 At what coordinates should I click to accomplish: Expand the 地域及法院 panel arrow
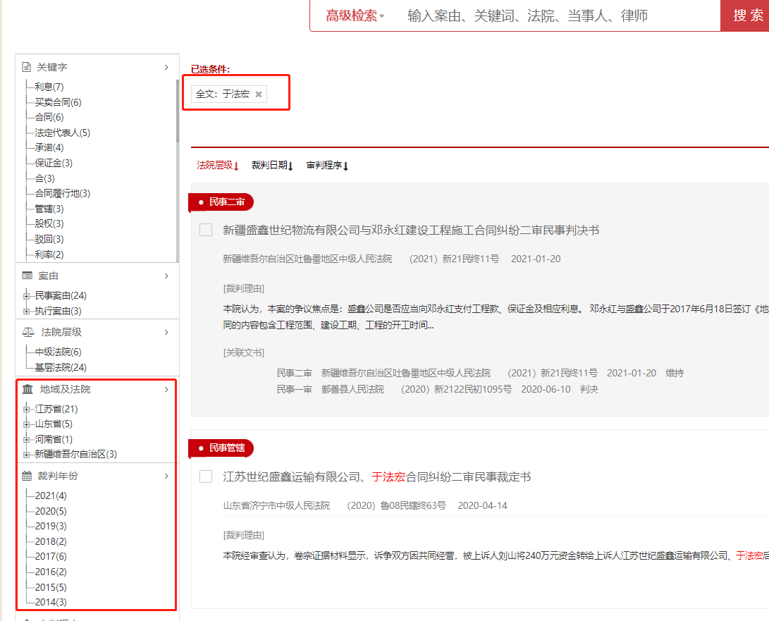pyautogui.click(x=166, y=389)
